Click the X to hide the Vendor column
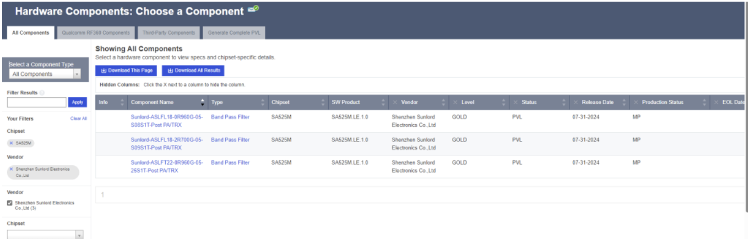This screenshot has width=750, height=247. click(395, 103)
